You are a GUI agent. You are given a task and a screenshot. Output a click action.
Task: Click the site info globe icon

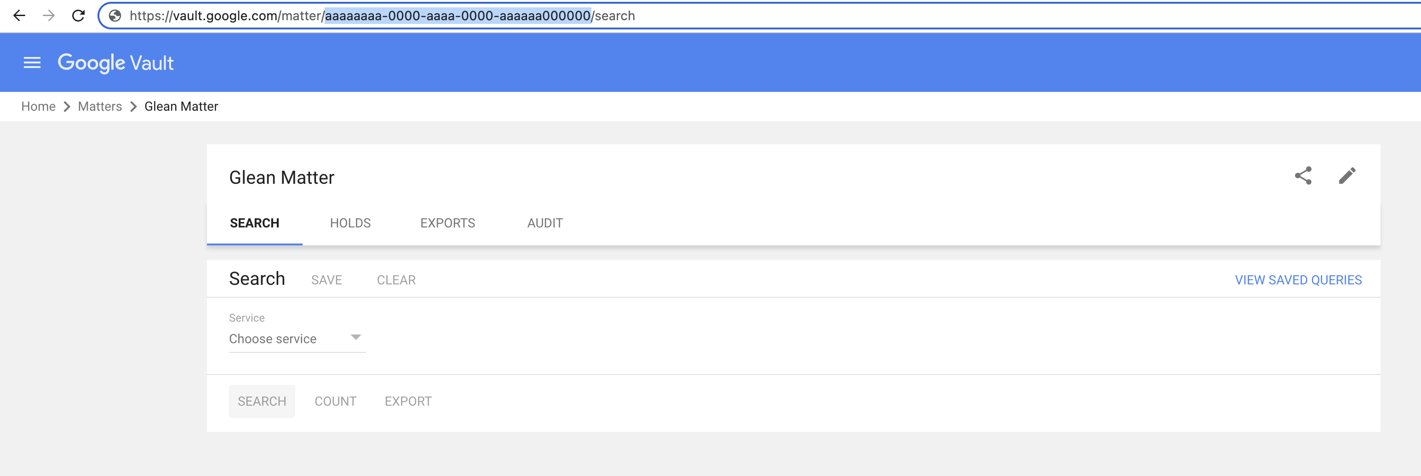115,16
